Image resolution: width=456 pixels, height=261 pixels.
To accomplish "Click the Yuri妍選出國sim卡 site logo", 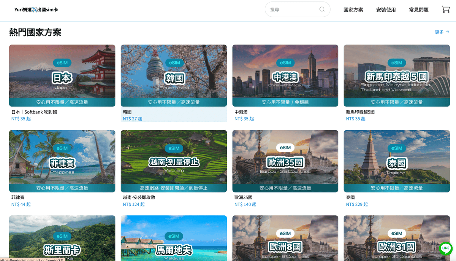I will pos(37,9).
